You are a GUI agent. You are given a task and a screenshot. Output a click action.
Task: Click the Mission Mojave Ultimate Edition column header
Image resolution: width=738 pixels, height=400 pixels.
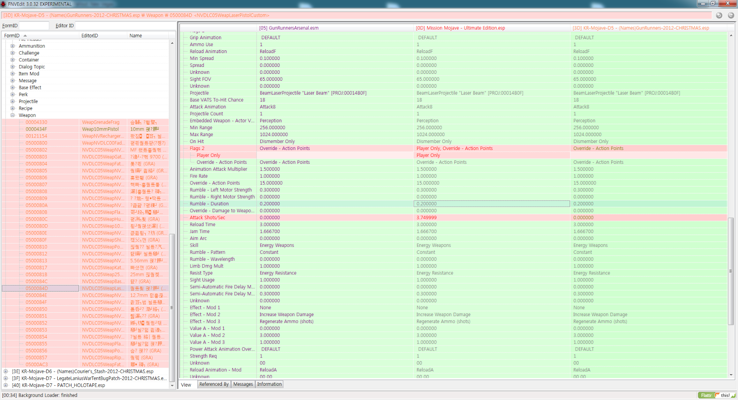(x=493, y=28)
